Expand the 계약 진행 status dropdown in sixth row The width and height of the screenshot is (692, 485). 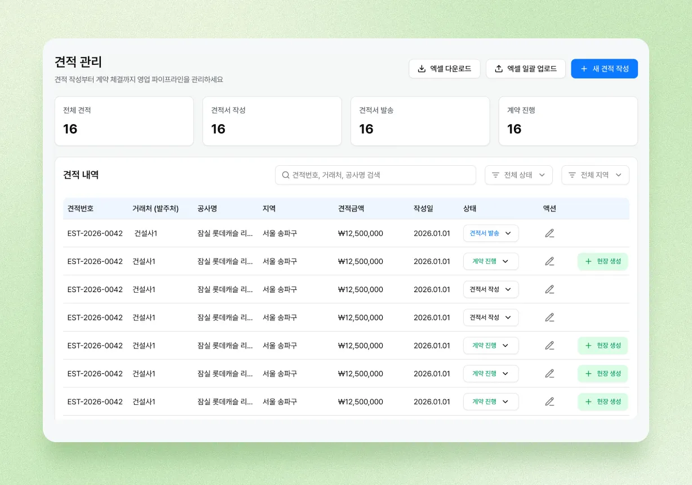491,373
